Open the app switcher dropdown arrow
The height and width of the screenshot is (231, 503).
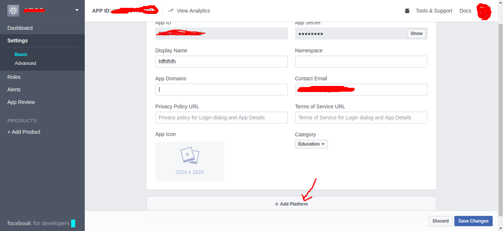[x=77, y=10]
